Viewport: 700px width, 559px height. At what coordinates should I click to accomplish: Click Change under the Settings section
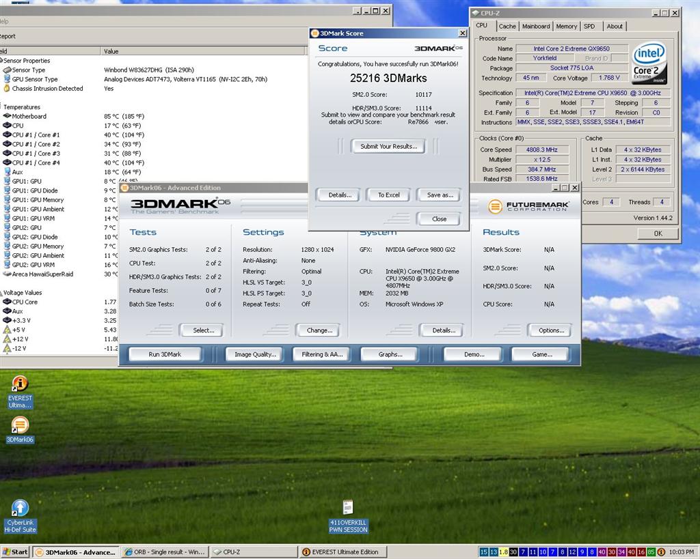319,330
